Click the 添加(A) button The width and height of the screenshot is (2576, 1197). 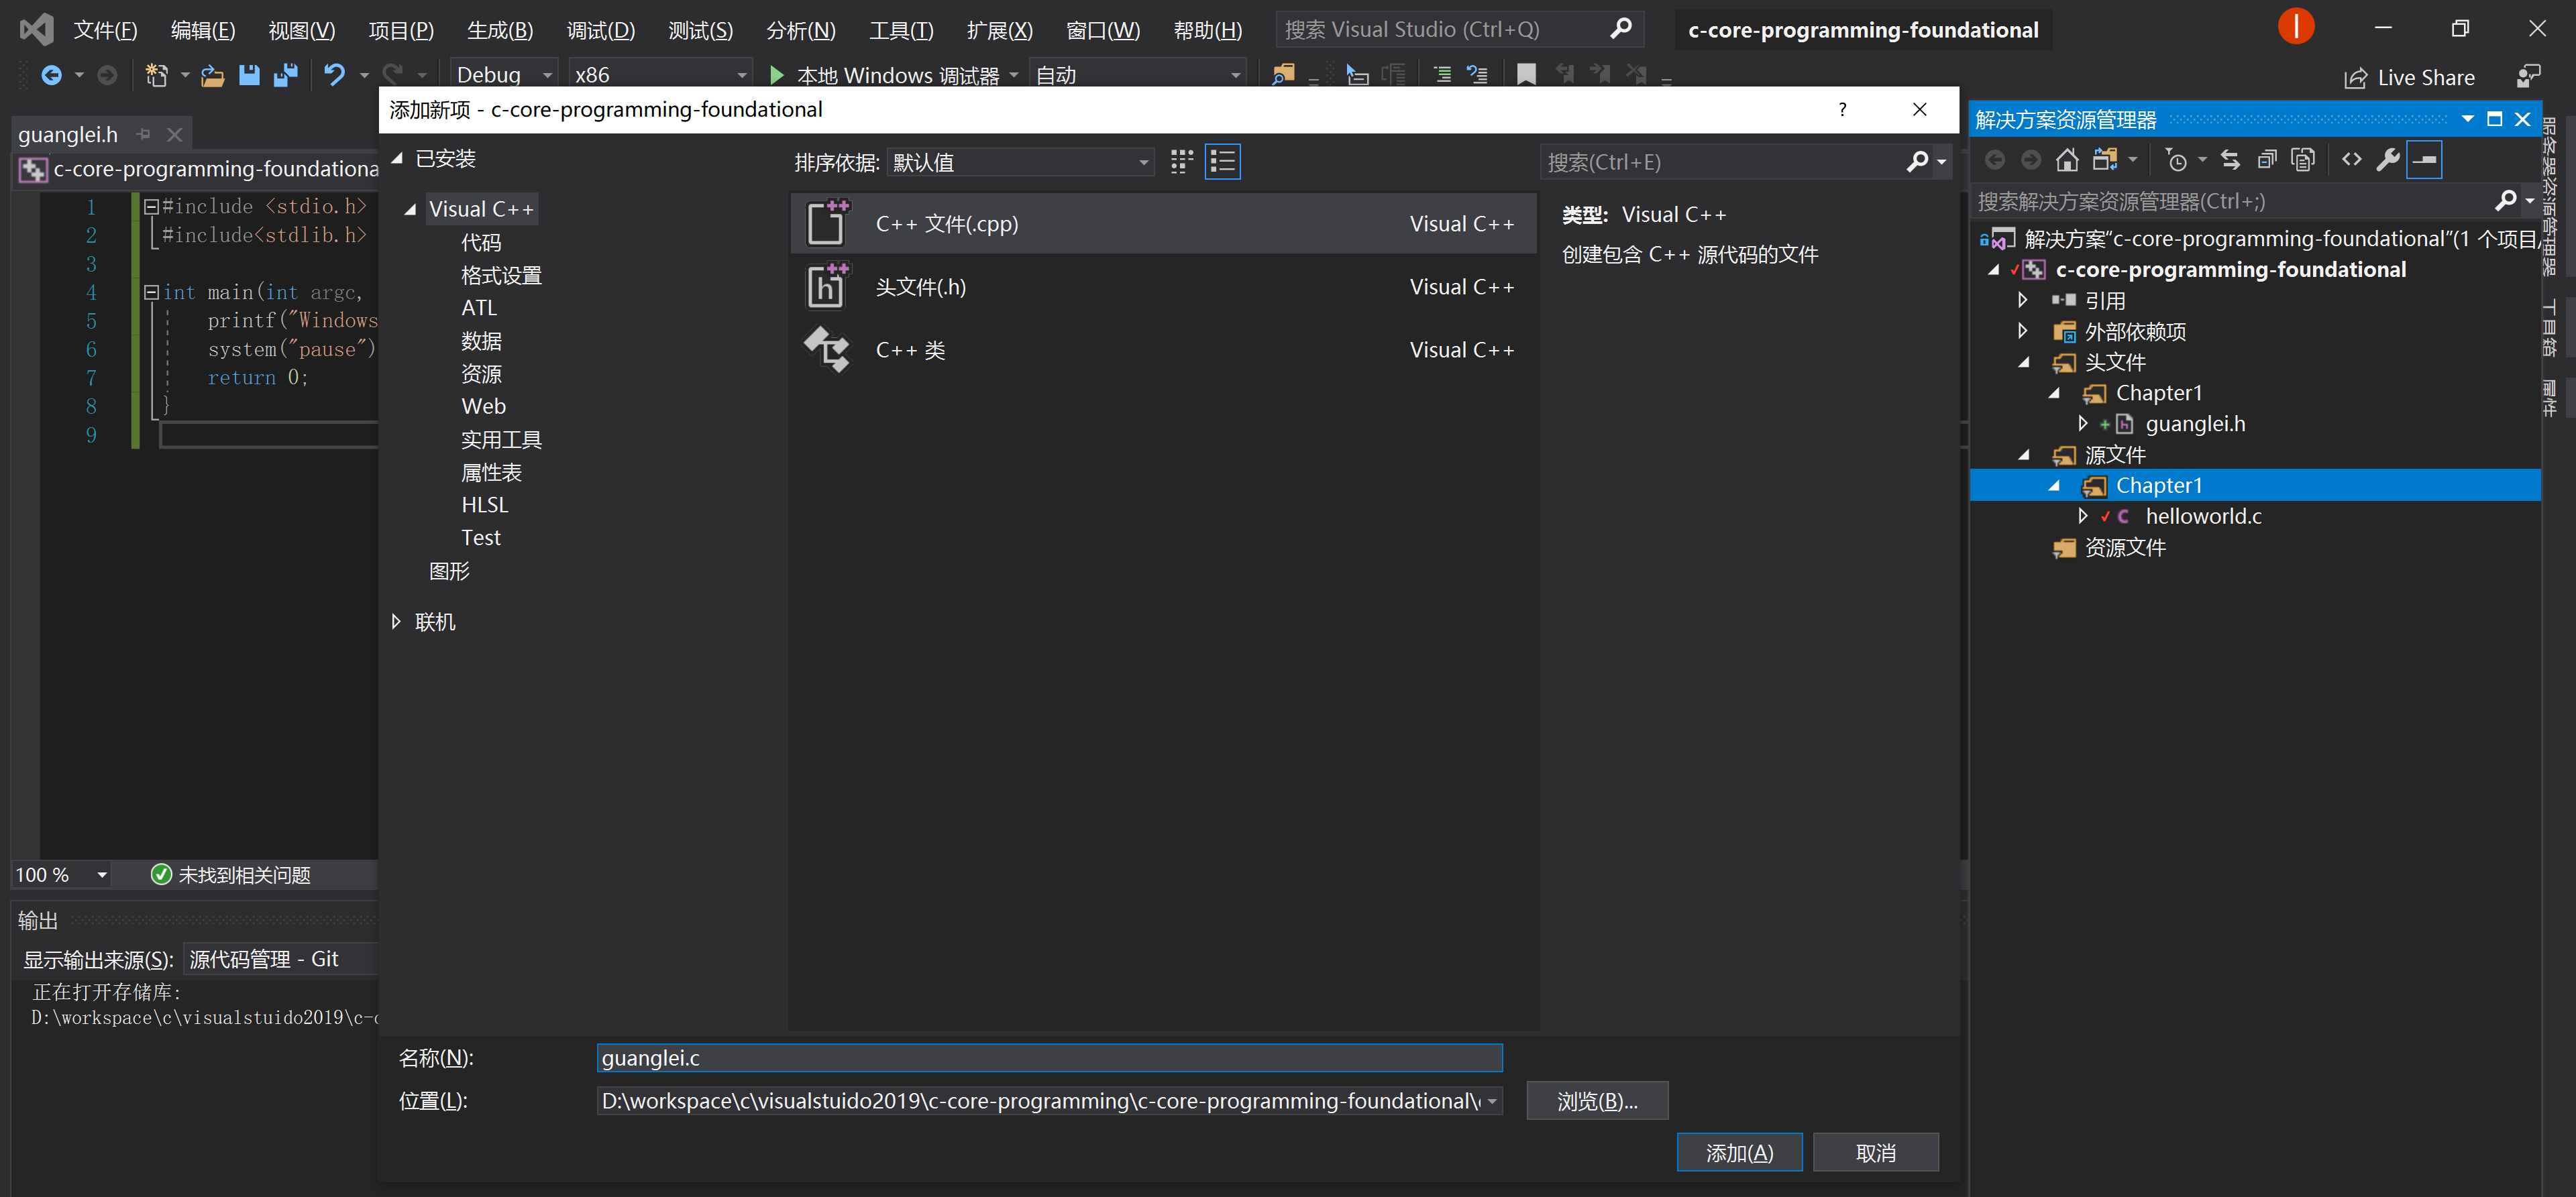(x=1739, y=1153)
